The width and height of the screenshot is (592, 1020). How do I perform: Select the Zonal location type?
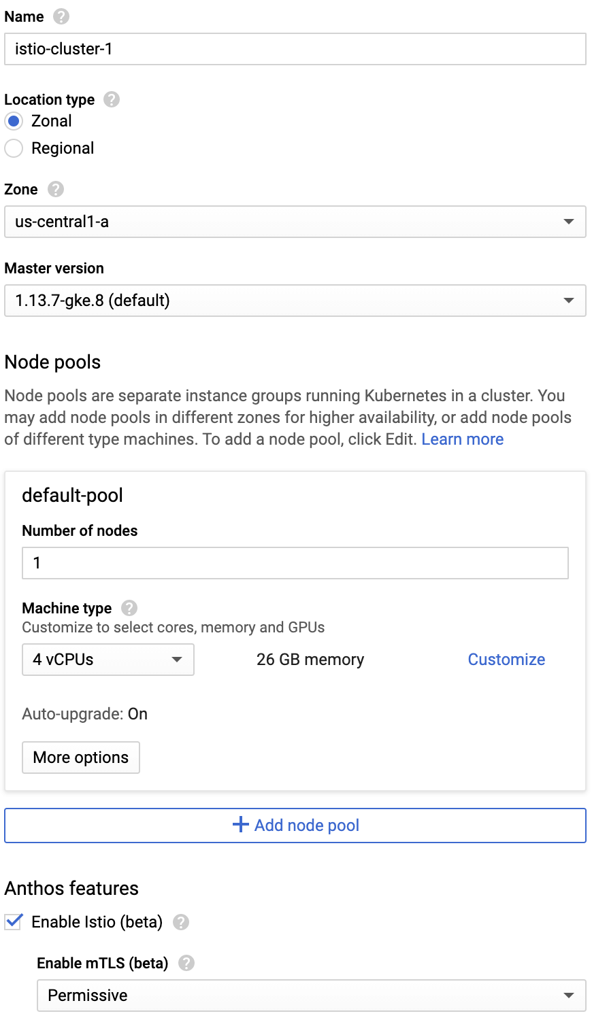click(14, 121)
